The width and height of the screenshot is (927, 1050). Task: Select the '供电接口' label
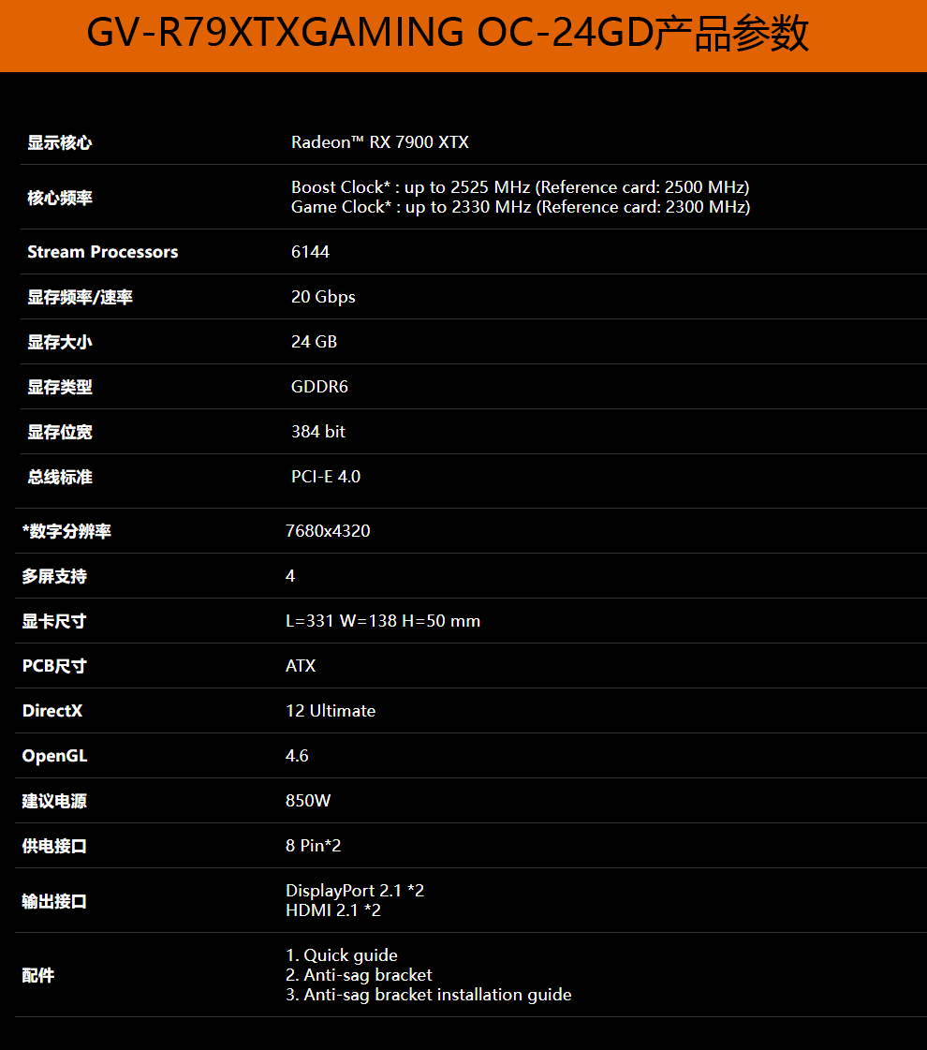(x=54, y=846)
